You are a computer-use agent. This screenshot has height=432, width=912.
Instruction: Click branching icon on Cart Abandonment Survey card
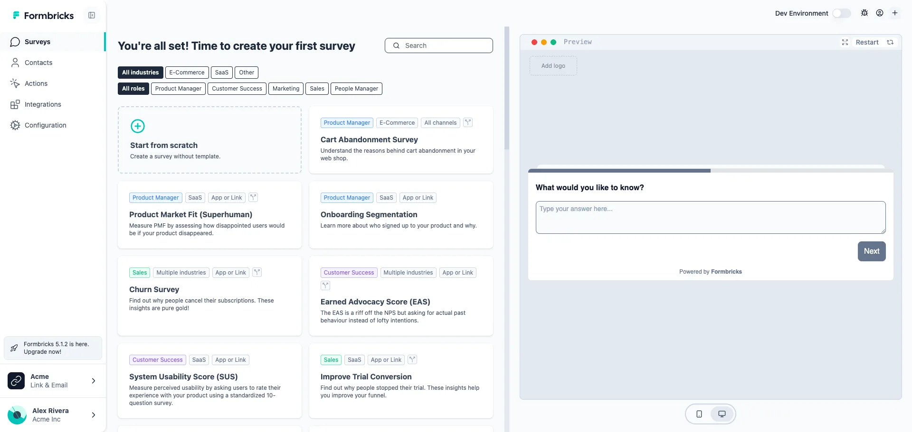[468, 122]
